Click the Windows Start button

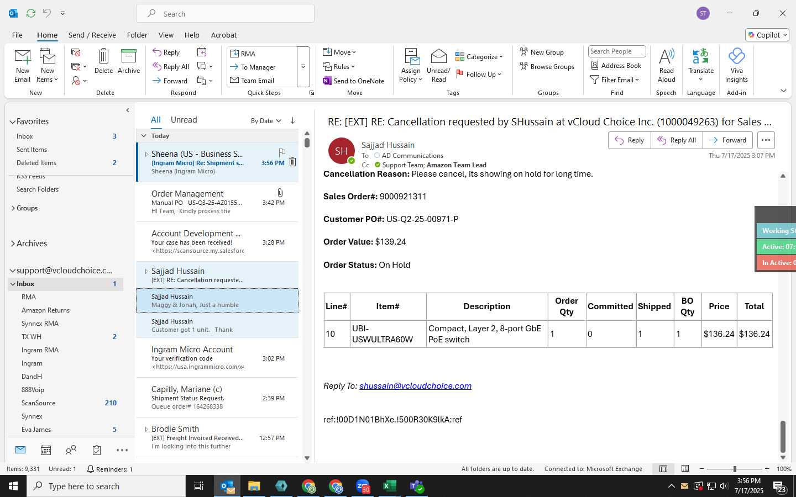[13, 486]
